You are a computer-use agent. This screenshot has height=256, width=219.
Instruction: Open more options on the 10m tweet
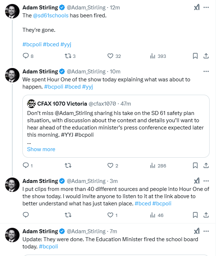(206, 71)
